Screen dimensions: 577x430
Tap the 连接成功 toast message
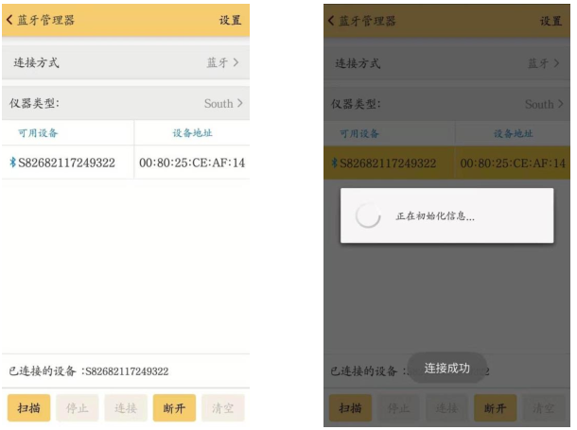tap(446, 368)
